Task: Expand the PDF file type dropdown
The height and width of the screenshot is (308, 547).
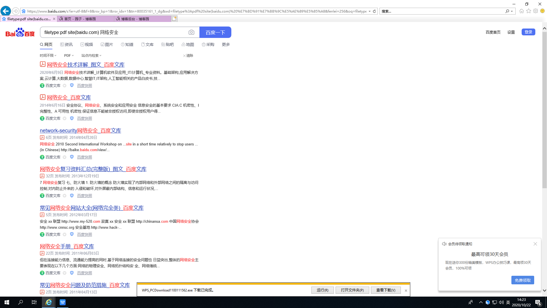Action: click(69, 56)
